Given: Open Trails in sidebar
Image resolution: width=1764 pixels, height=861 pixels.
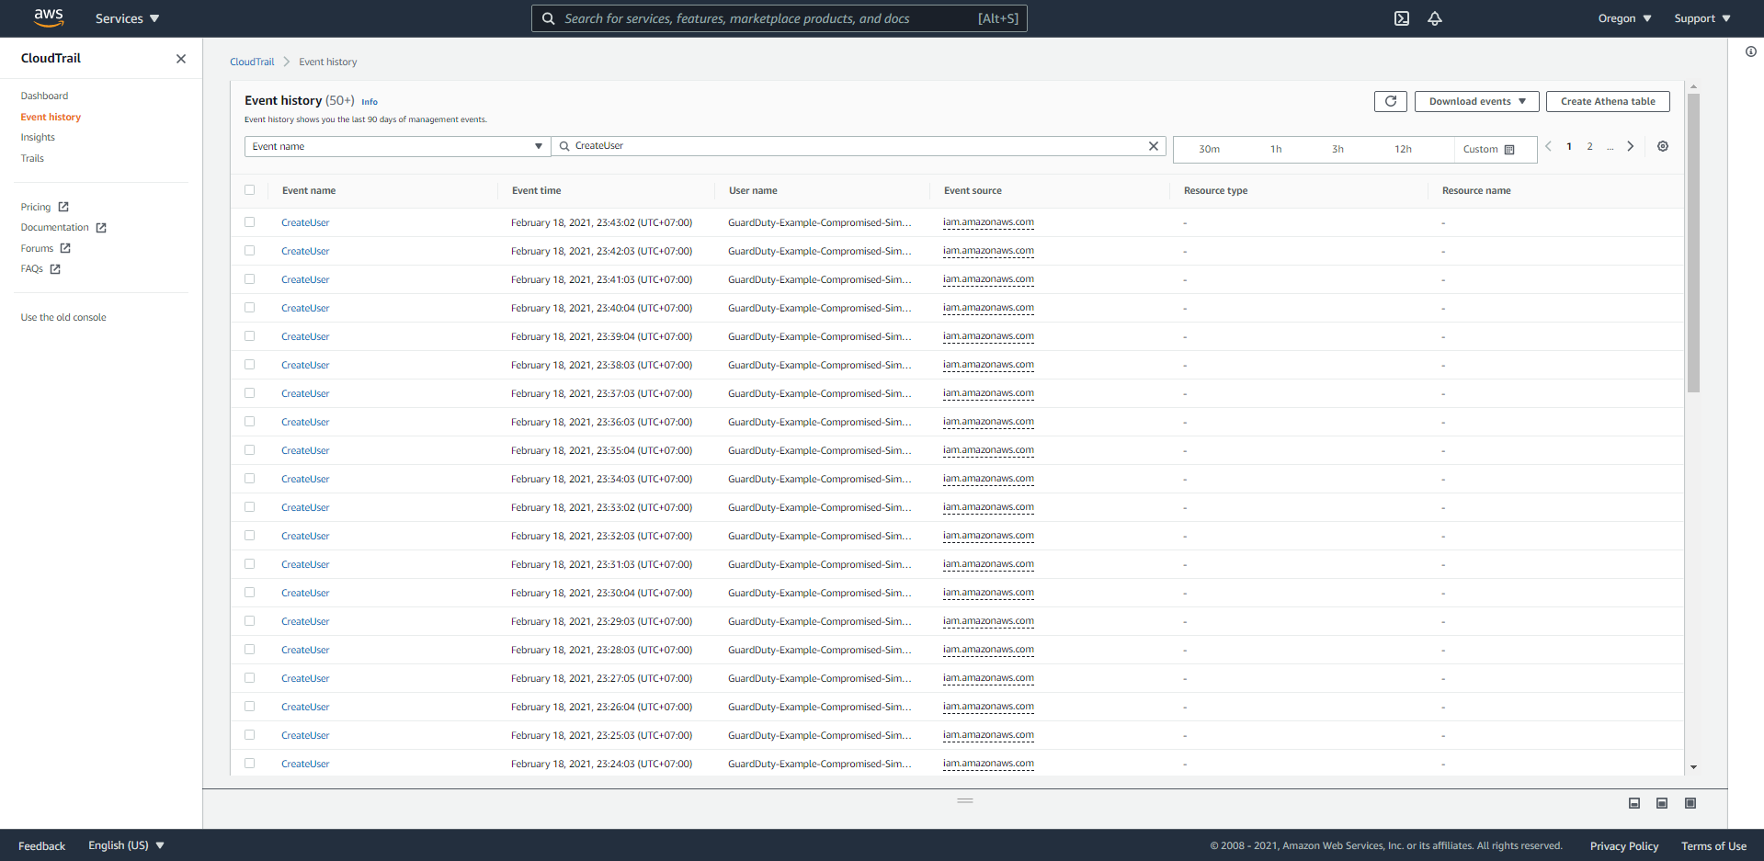Looking at the screenshot, I should pyautogui.click(x=32, y=158).
